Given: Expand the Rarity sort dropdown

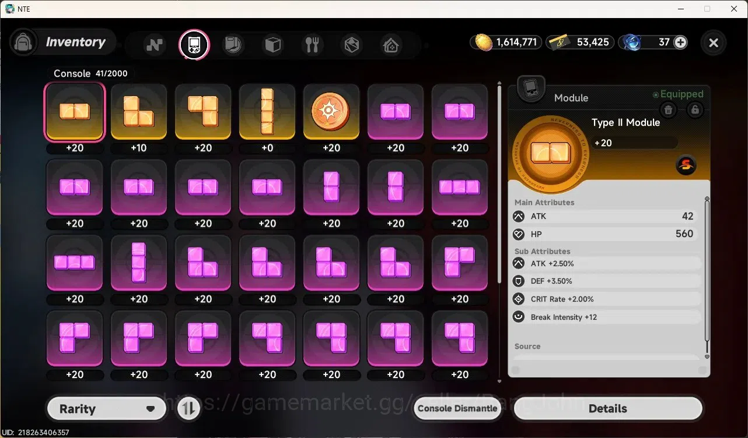Looking at the screenshot, I should [106, 408].
